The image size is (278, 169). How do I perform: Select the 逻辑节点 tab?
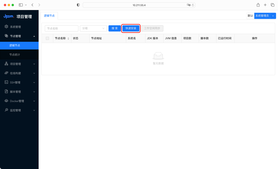tap(49, 16)
